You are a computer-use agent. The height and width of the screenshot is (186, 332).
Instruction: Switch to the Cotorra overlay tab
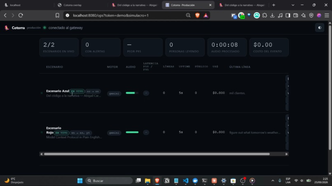pos(80,5)
